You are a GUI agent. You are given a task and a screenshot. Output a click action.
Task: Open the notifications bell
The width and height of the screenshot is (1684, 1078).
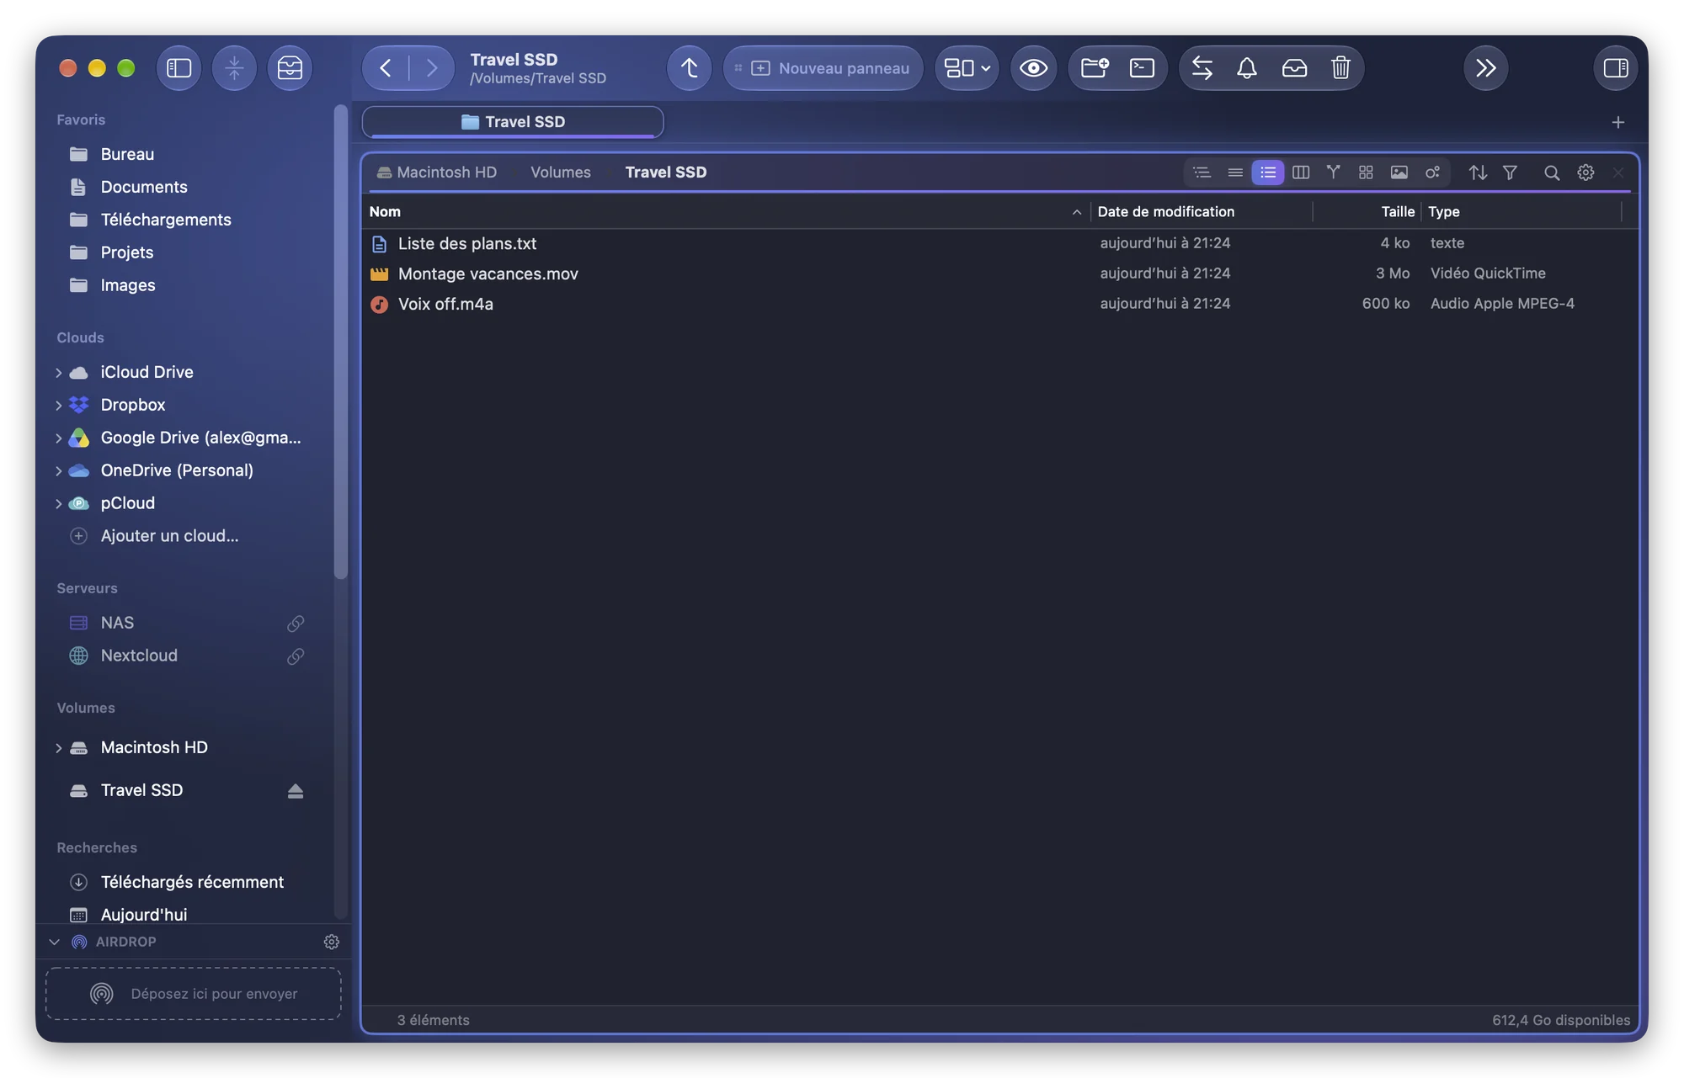1247,68
